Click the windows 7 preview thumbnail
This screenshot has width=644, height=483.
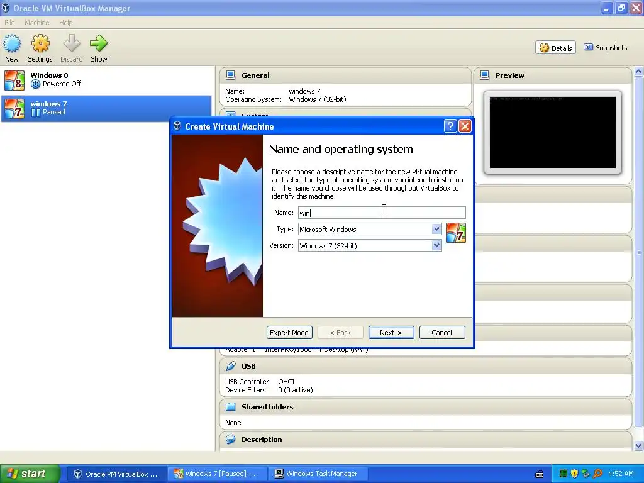coord(552,132)
